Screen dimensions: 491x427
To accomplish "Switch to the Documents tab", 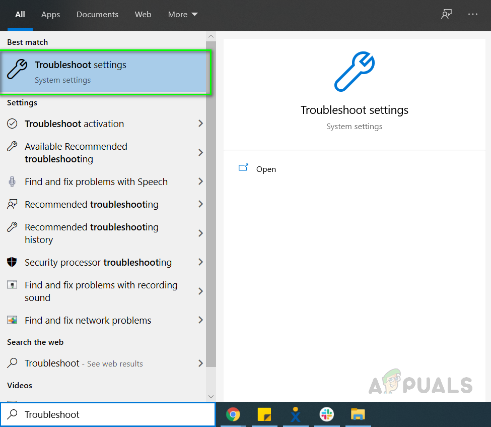I will pos(97,15).
